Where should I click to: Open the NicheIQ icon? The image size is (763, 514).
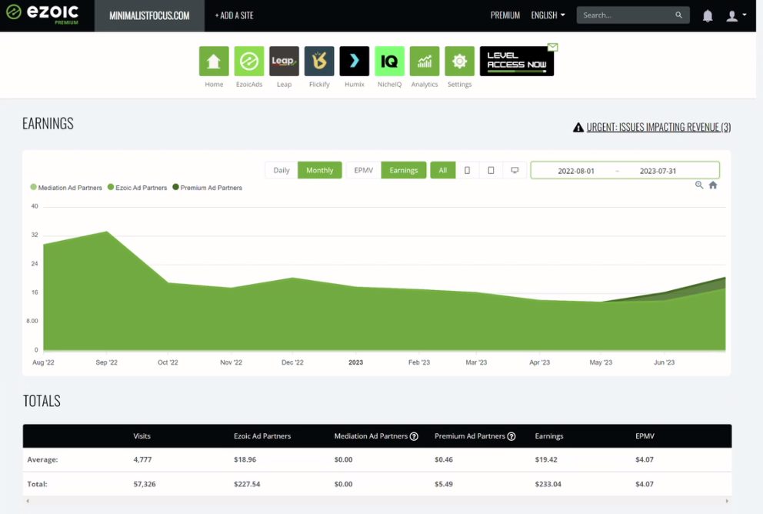(389, 62)
